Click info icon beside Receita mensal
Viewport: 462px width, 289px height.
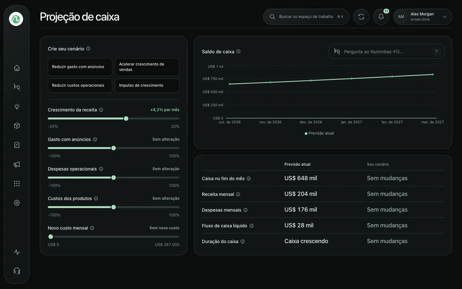tap(238, 194)
